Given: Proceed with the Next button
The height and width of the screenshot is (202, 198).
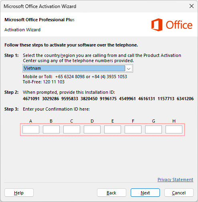Looking at the screenshot, I should (x=145, y=193).
